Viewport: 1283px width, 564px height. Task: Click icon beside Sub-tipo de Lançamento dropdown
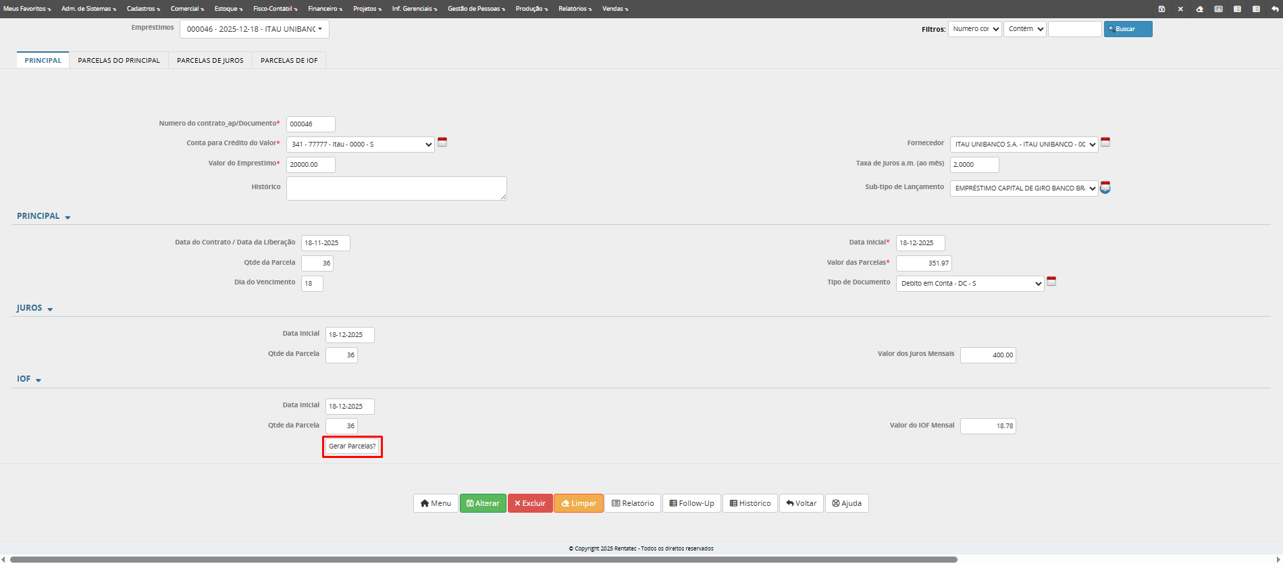coord(1105,187)
